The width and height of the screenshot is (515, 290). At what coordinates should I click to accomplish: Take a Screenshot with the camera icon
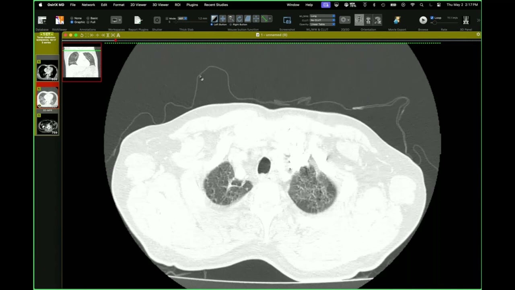pos(287,20)
